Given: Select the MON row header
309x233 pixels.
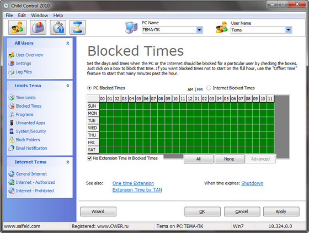Looking at the screenshot, I should 93,113.
